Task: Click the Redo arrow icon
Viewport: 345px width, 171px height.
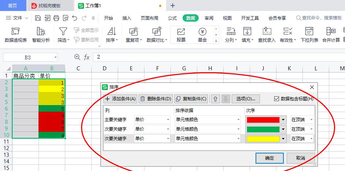Action: [x=84, y=18]
